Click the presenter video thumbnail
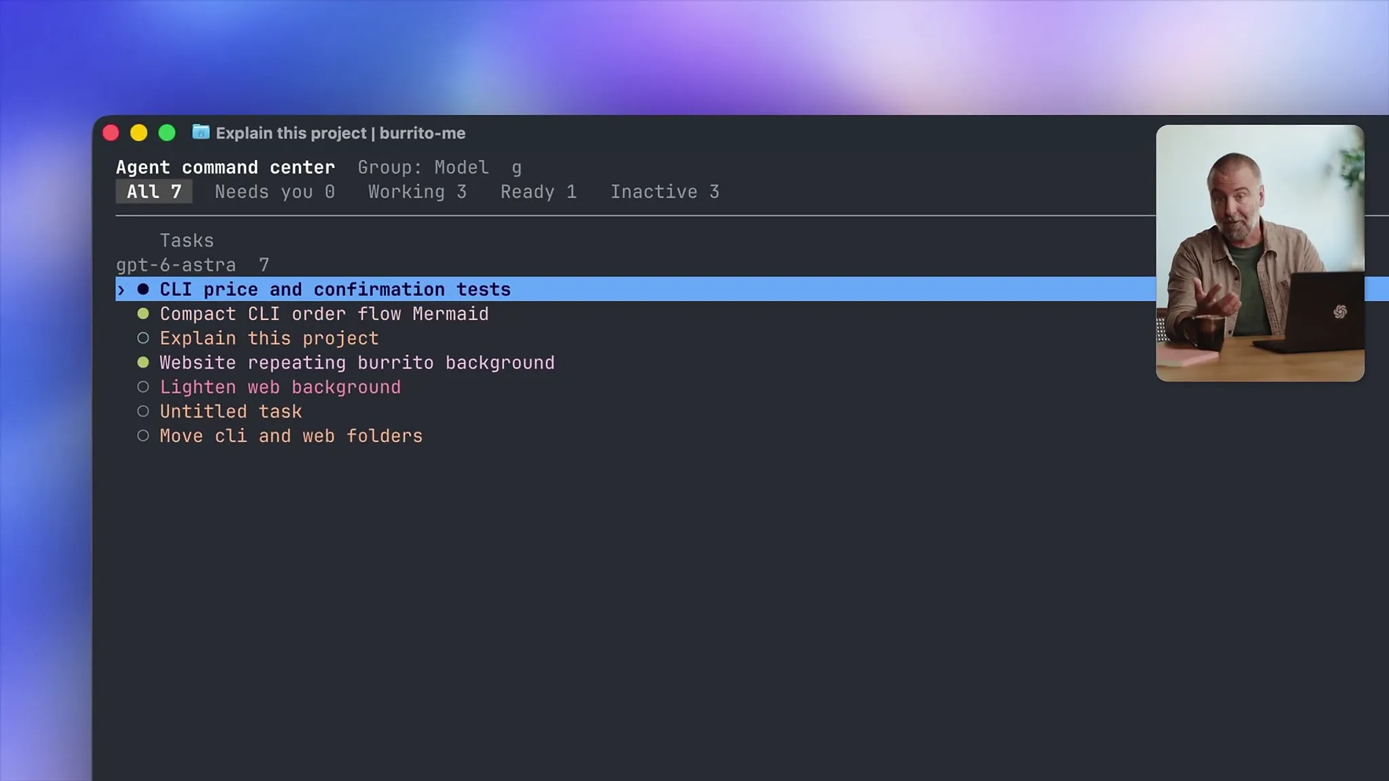 (1260, 253)
